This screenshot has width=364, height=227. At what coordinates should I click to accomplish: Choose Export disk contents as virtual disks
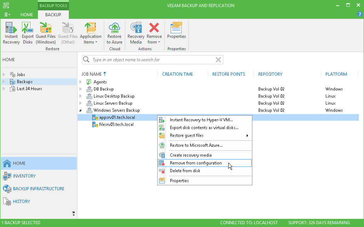click(205, 128)
